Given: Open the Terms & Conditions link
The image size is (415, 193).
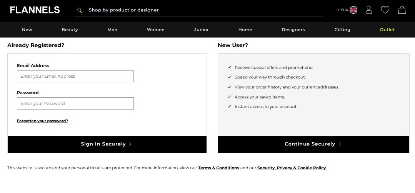Looking at the screenshot, I should pos(218,168).
